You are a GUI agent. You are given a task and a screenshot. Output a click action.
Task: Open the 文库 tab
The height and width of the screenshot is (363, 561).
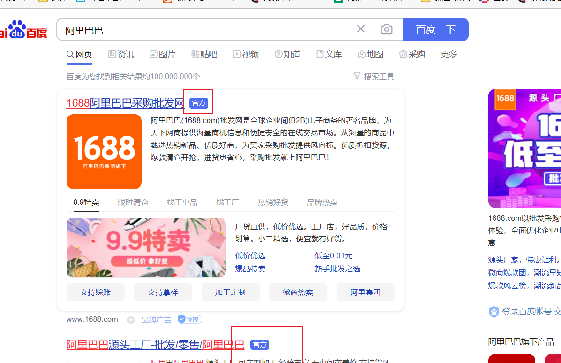point(329,54)
